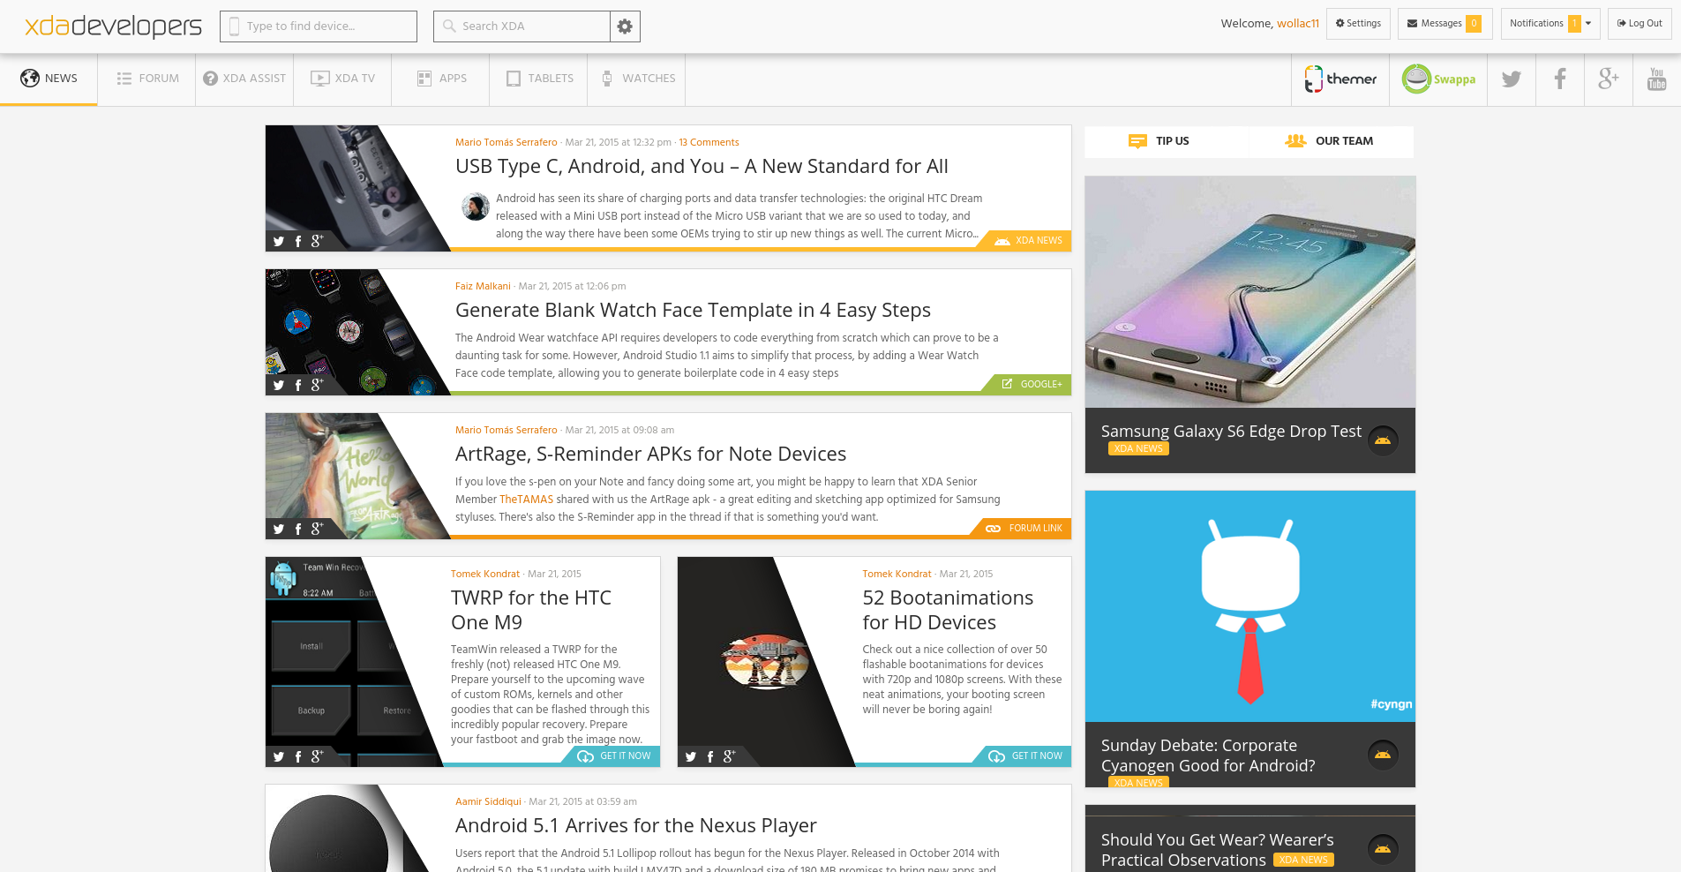Open Samsung Galaxy S6 Edge thumbnail
The width and height of the screenshot is (1681, 872).
(1249, 291)
